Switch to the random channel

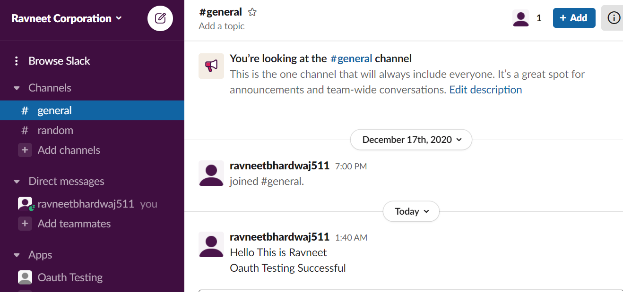point(55,130)
